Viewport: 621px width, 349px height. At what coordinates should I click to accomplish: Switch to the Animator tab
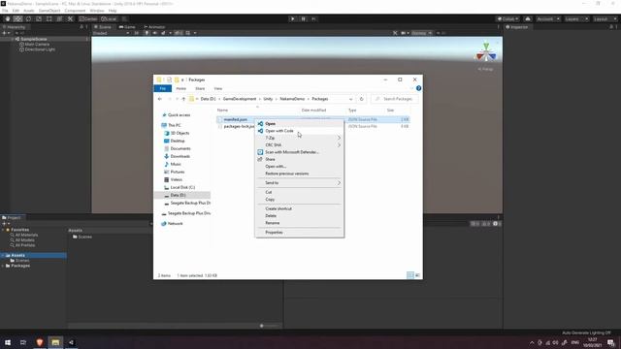[x=154, y=27]
